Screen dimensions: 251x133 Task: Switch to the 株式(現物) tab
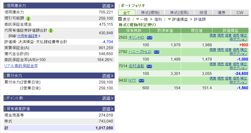[150, 12]
